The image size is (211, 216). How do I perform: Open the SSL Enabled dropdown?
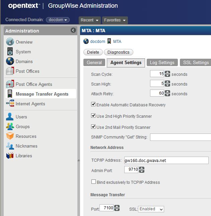coord(151,209)
